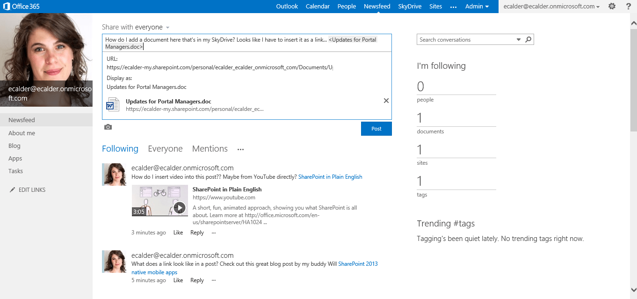This screenshot has height=299, width=637.
Task: Click the camera icon to add picture
Action: point(108,127)
